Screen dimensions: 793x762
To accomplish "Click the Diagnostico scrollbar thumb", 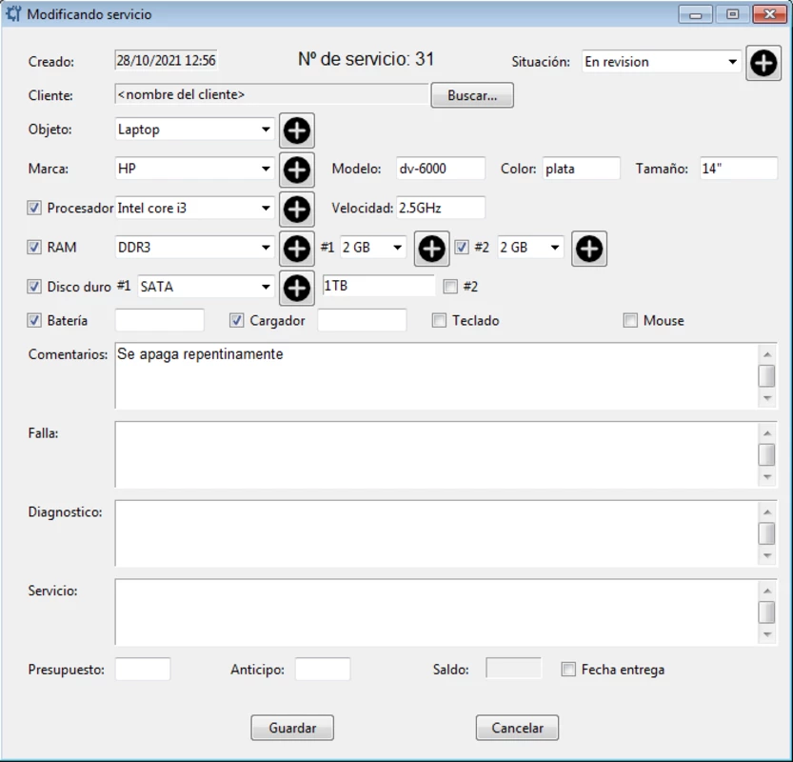I will [767, 533].
